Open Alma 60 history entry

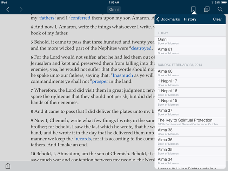[190, 73]
